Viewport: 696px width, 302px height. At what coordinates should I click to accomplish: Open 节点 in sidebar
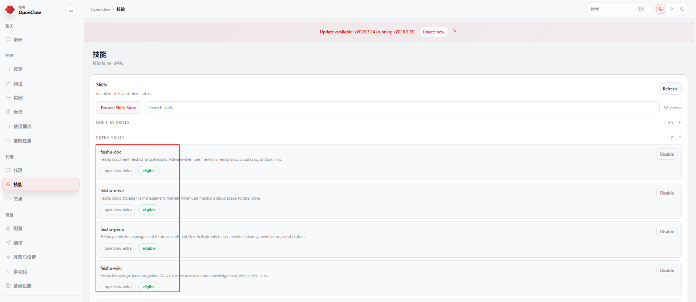[41, 199]
